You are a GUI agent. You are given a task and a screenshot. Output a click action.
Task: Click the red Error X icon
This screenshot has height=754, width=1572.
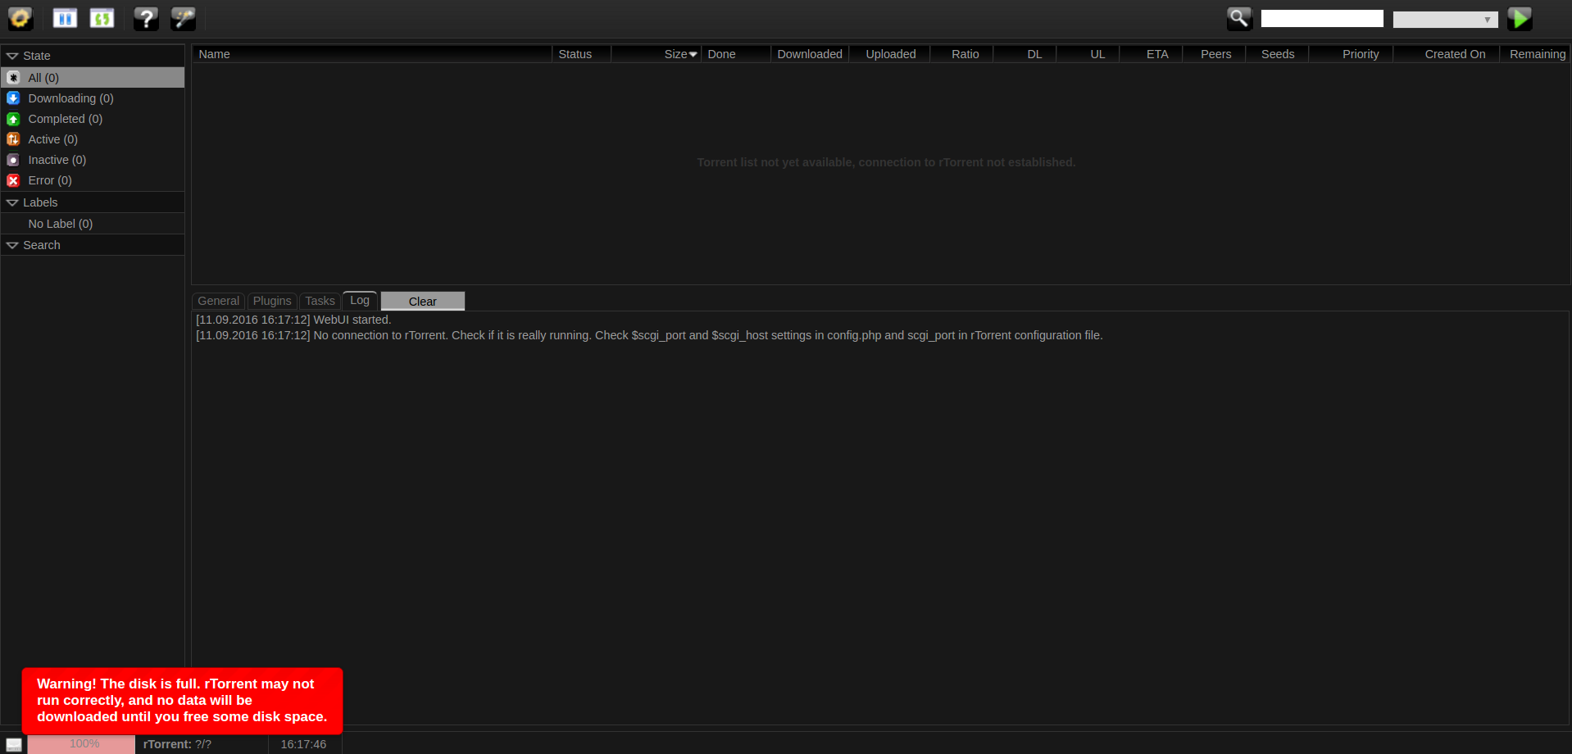click(x=13, y=180)
